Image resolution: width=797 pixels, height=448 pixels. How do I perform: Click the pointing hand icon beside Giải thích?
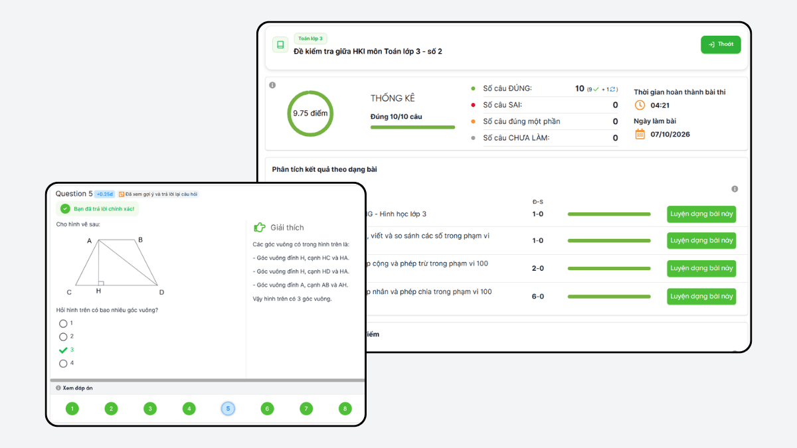260,228
